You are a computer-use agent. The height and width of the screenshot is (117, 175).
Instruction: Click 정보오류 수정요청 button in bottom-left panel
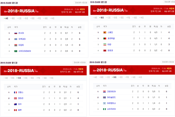pos(80,63)
